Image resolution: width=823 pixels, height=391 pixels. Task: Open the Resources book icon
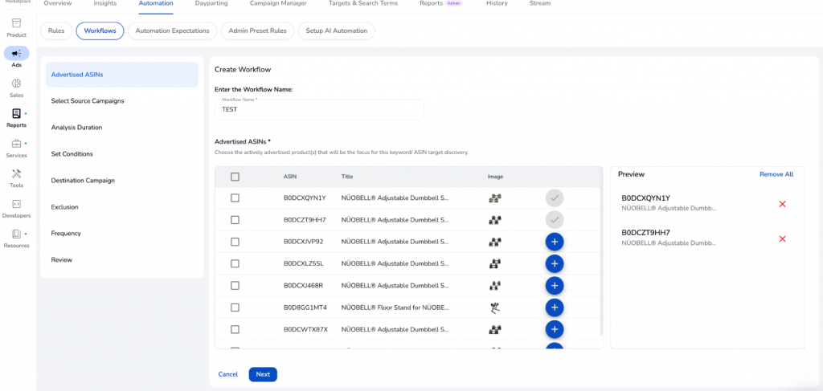(x=17, y=234)
